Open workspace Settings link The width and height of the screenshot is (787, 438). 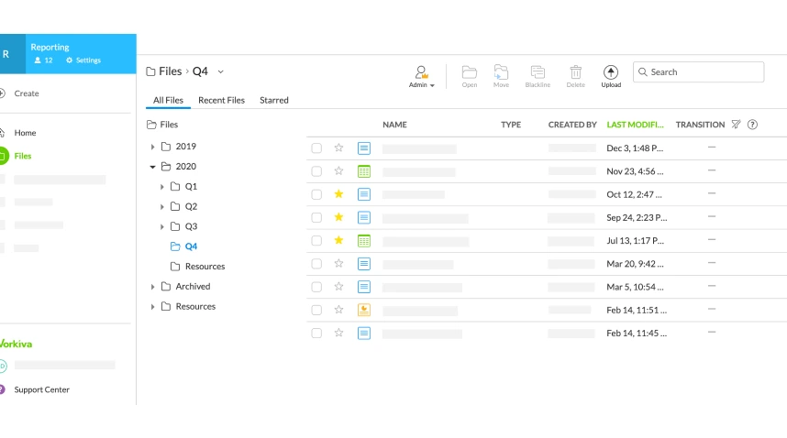coord(83,60)
